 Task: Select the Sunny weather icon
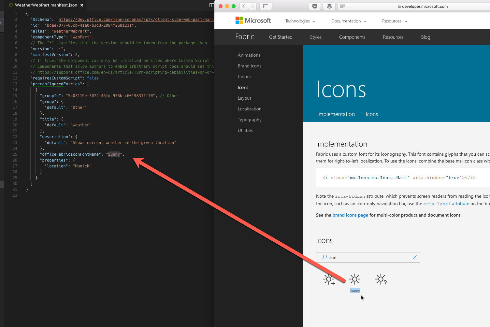354,279
